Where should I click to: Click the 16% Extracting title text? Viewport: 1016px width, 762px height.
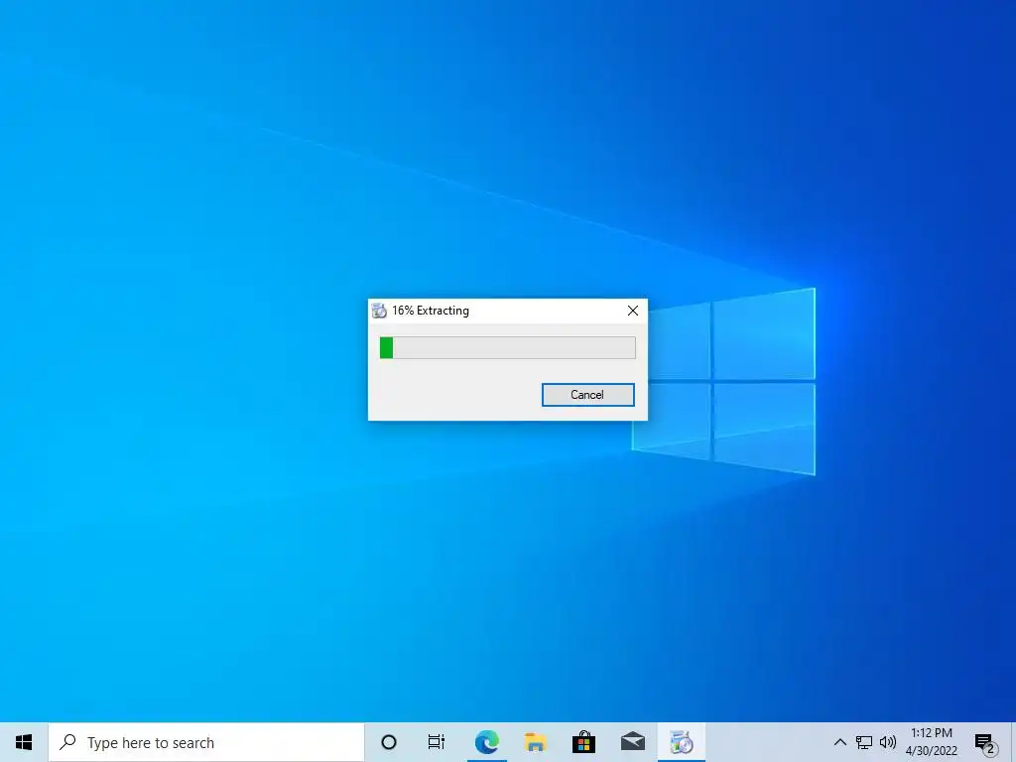point(431,311)
